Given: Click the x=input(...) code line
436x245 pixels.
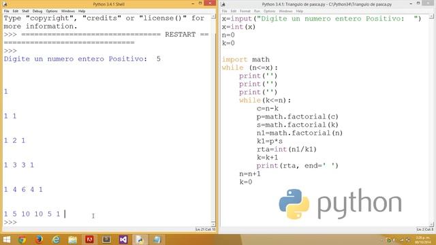Looking at the screenshot, I should tap(322, 18).
